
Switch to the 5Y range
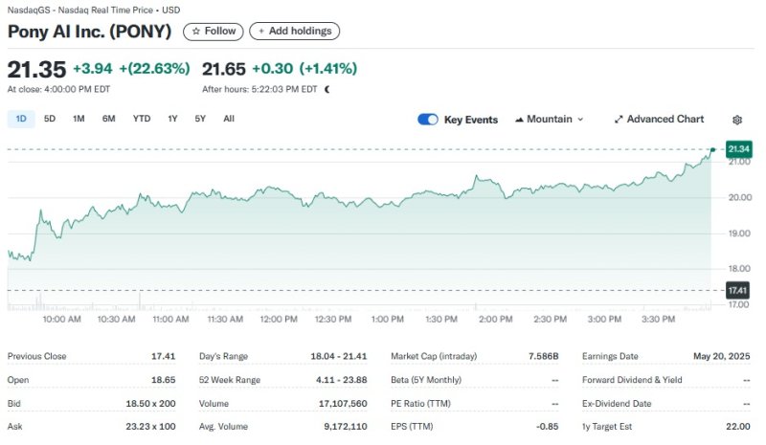tap(200, 119)
